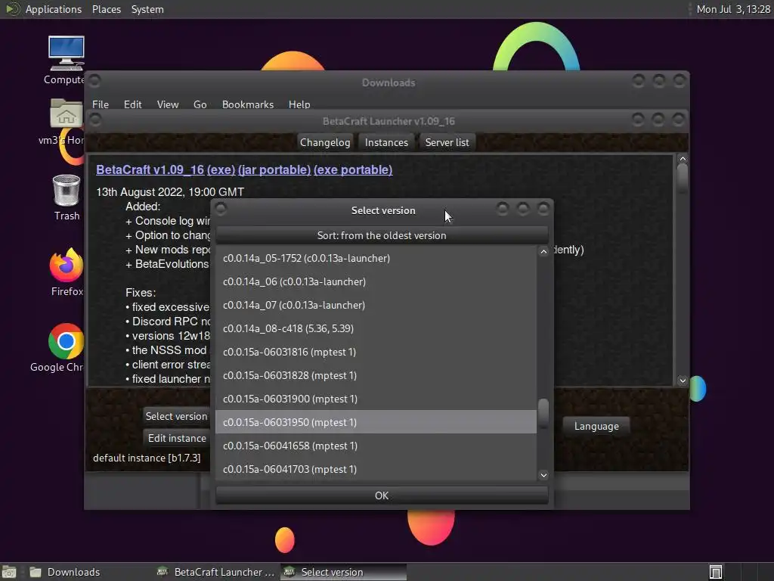This screenshot has height=581, width=774.
Task: Select version c0.0.14a_05-1752 (c0.0.13a-launcher)
Action: [376, 258]
